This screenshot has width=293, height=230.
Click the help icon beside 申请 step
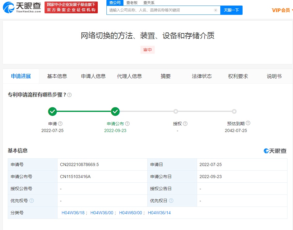60,124
